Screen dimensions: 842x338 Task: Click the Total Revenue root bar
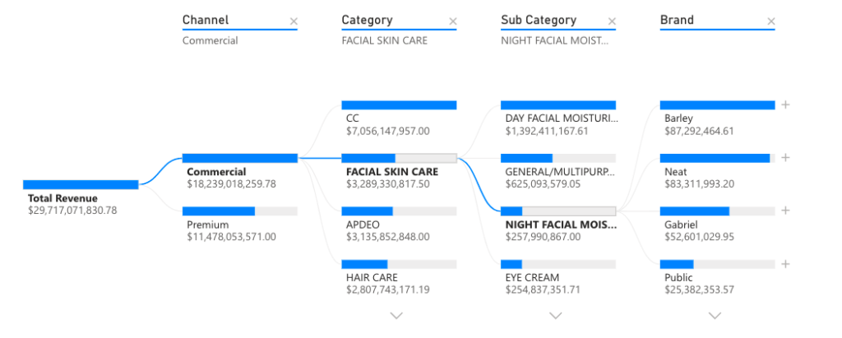coord(81,185)
